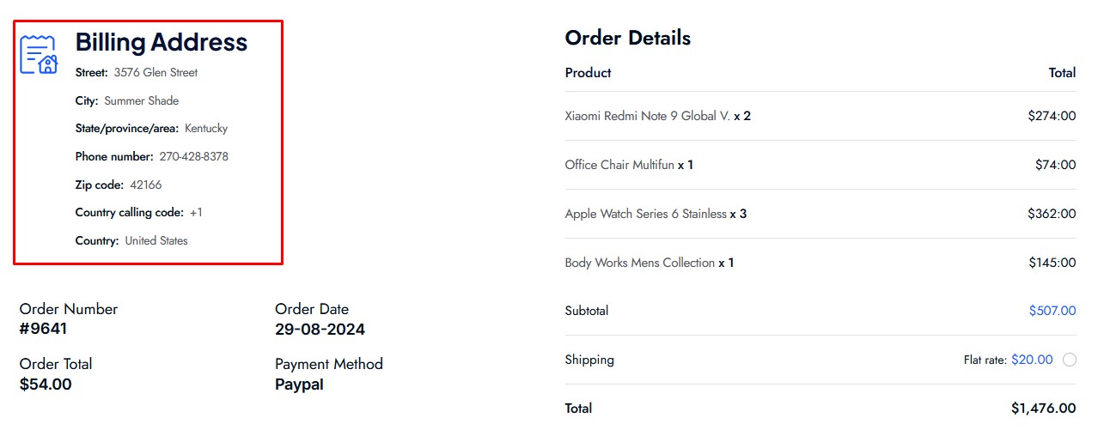Click the Body Works Mens Collection product
1110x448 pixels.
pos(640,263)
